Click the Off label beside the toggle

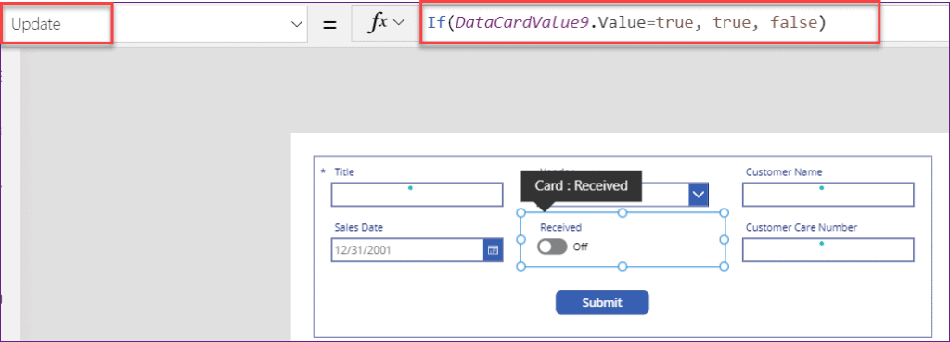(581, 247)
